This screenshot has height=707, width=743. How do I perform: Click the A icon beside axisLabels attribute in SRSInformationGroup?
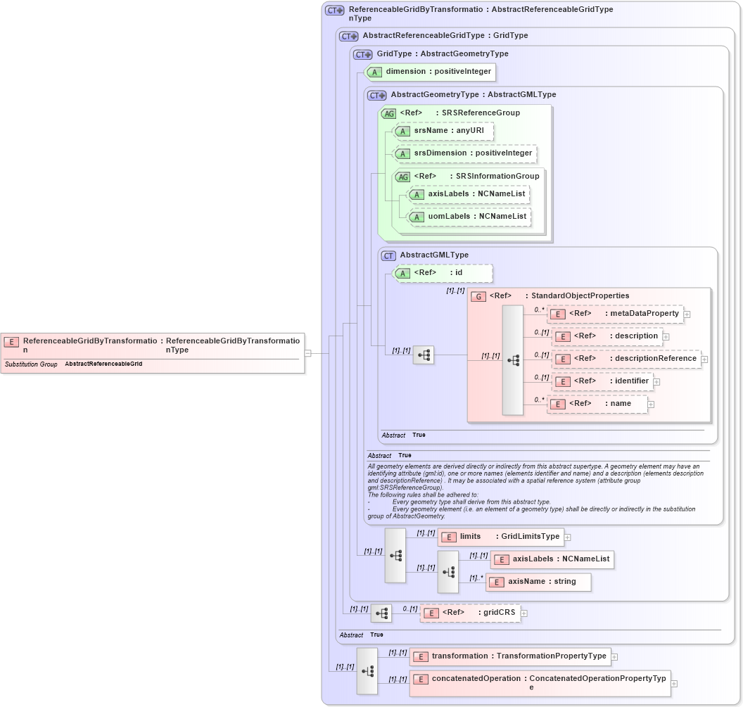417,195
